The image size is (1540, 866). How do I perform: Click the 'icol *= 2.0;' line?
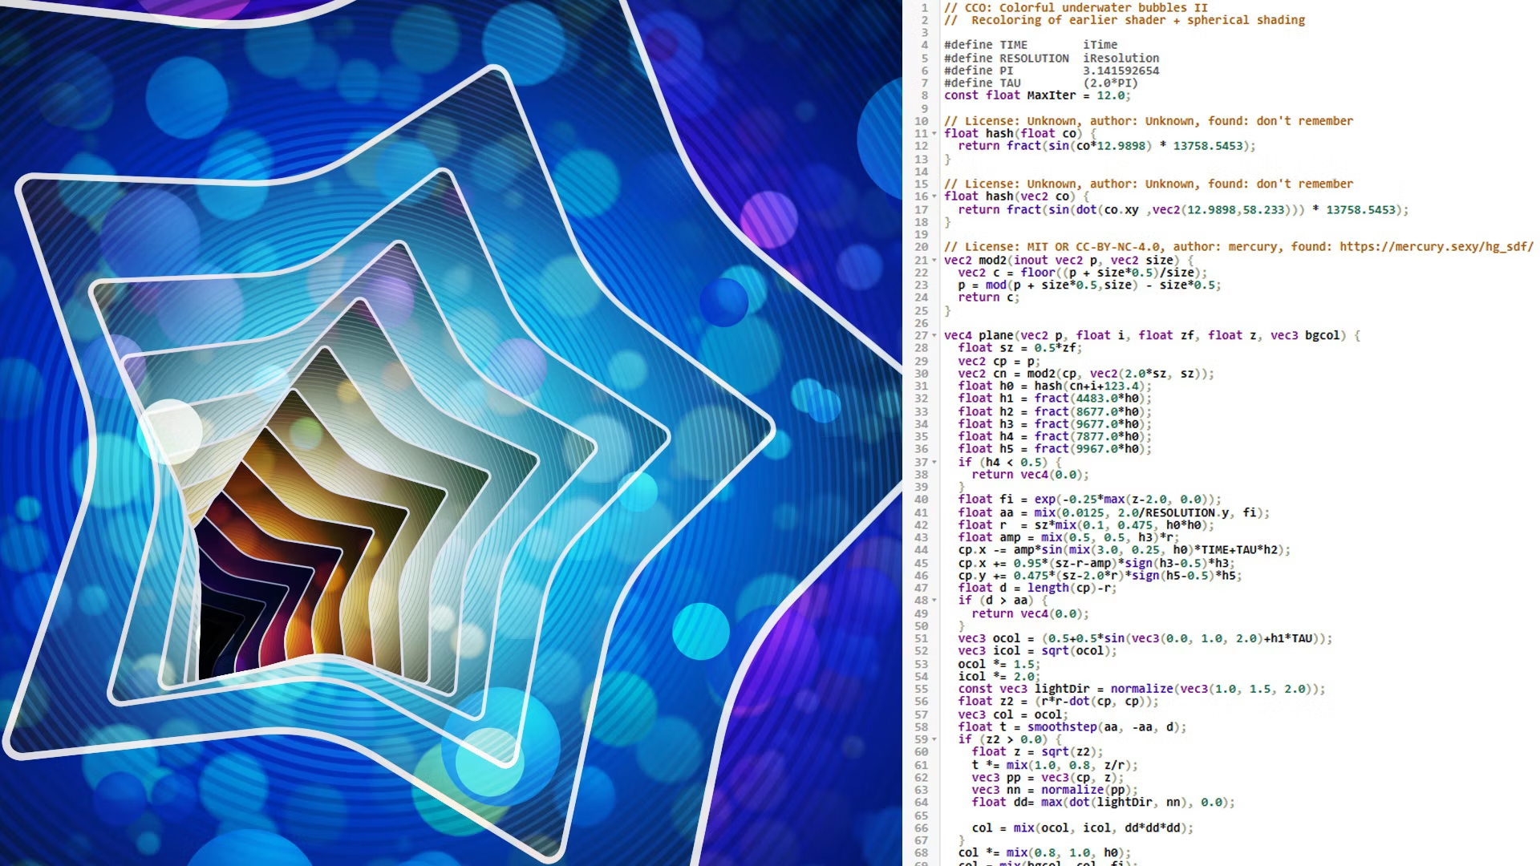(x=999, y=677)
